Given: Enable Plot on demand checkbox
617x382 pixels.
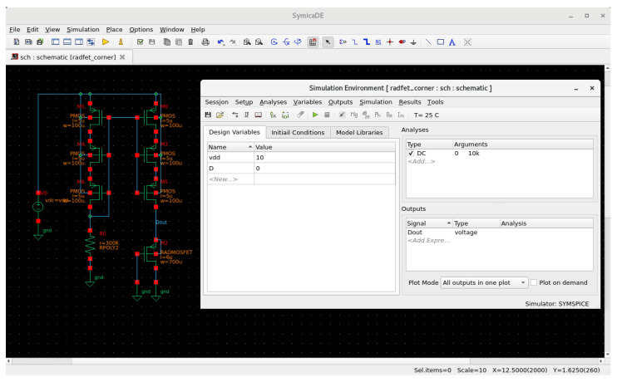Looking at the screenshot, I should (534, 282).
